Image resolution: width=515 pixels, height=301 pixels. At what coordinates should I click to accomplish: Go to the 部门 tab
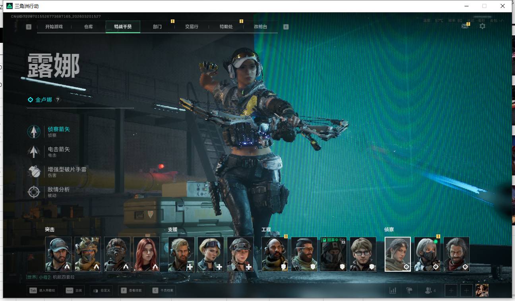(157, 27)
